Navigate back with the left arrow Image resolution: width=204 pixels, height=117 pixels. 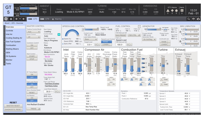[x=17, y=19]
